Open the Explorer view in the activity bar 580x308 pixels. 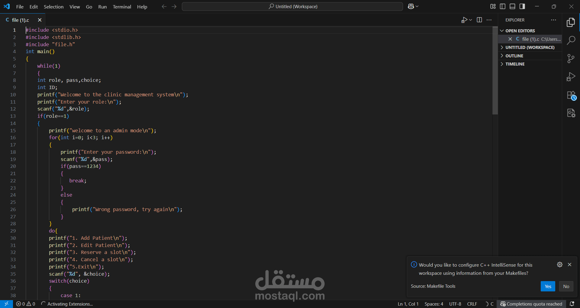pyautogui.click(x=571, y=22)
